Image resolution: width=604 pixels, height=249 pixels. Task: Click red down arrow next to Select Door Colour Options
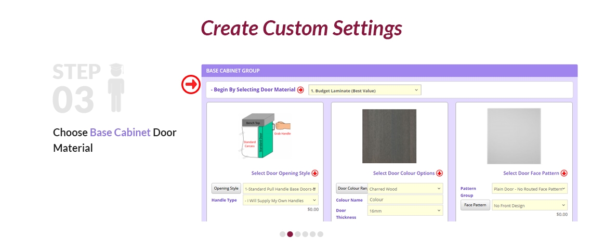(440, 173)
